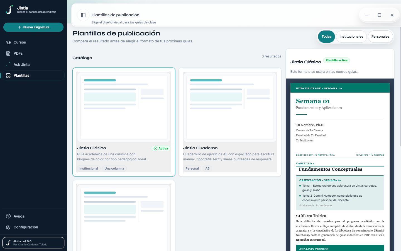
Task: Click the Activa check circle icon
Action: coord(155,148)
